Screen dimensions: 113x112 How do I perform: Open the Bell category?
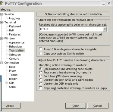click(11, 30)
